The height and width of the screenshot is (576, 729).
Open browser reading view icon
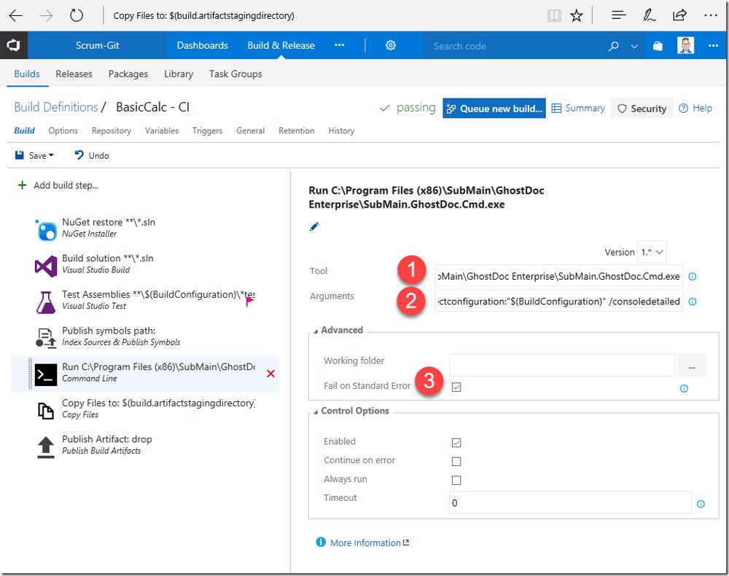coord(554,16)
